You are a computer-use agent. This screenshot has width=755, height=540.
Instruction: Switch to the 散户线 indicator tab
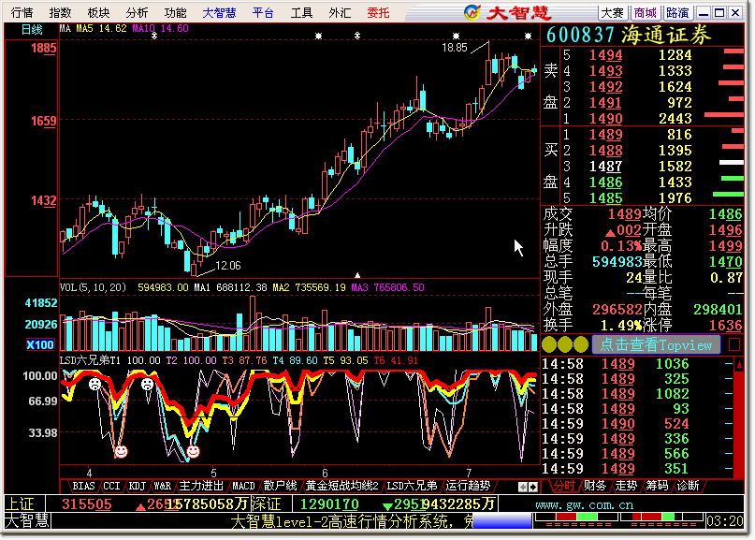click(280, 486)
